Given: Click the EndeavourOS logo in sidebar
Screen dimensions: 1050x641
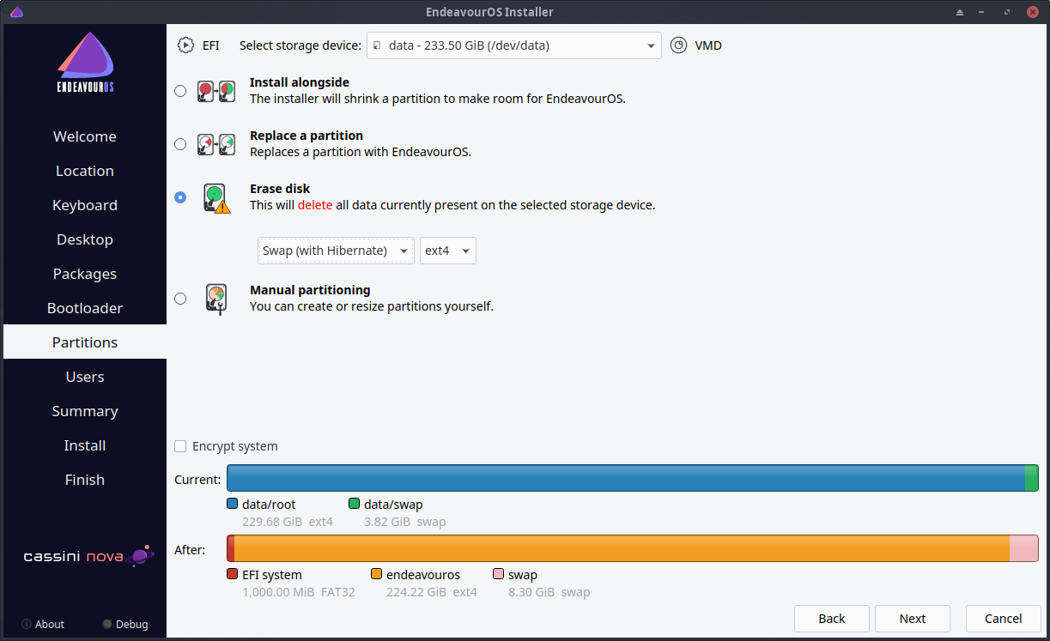Looking at the screenshot, I should point(85,64).
